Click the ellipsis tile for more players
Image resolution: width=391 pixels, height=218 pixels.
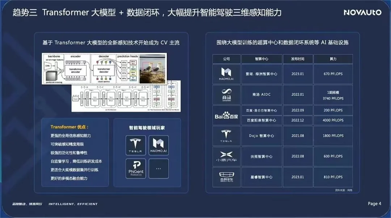click(159, 168)
